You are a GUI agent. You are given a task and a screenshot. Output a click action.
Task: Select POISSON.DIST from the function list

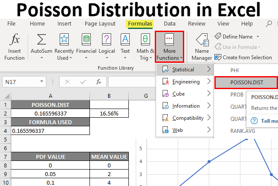[246, 83]
